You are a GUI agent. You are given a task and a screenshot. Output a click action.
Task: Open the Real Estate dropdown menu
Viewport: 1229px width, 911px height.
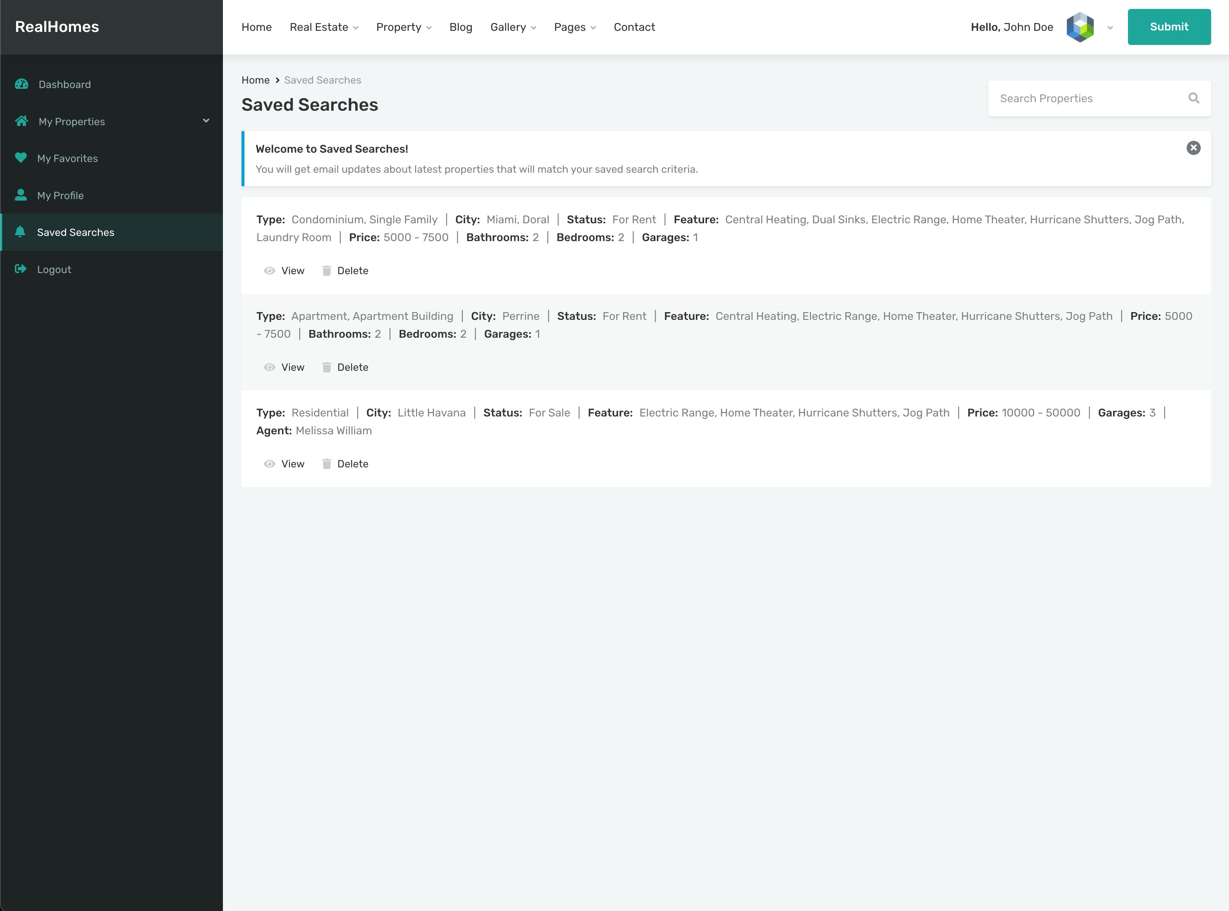[324, 27]
